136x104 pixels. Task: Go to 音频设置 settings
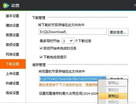coord(12,45)
